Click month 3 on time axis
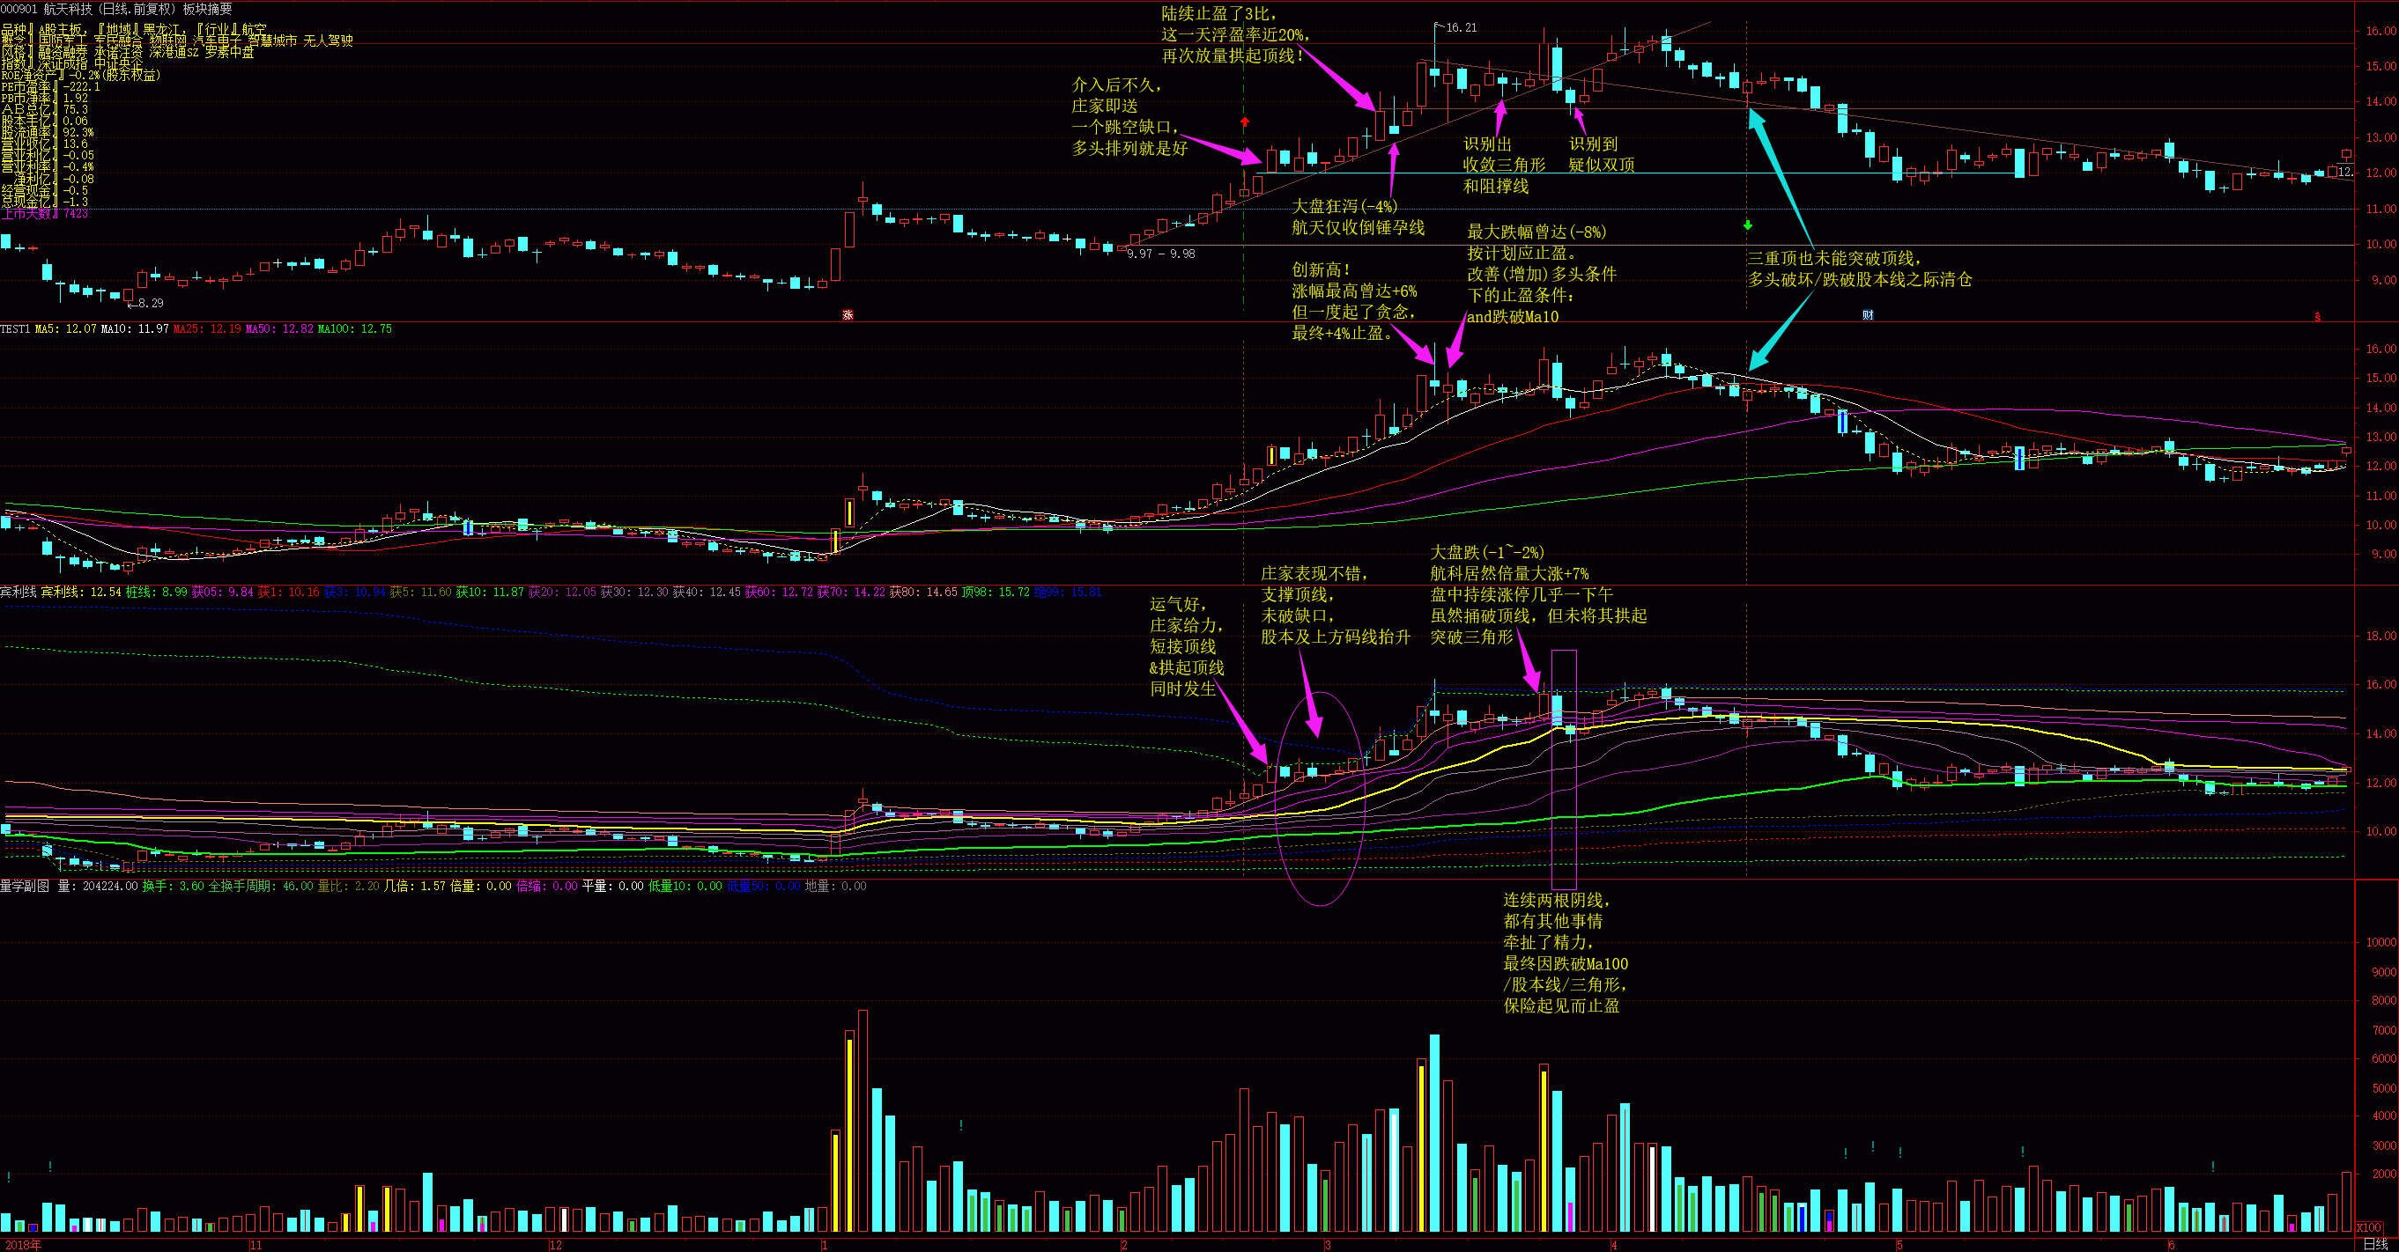This screenshot has height=1252, width=2399. 1327,1245
